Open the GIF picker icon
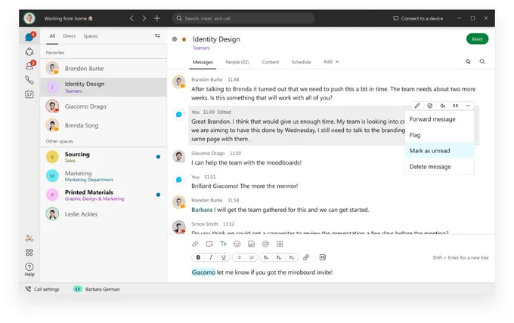The image size is (514, 323). (x=251, y=244)
